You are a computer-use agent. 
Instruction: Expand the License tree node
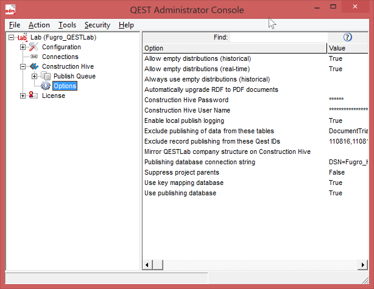coord(23,96)
